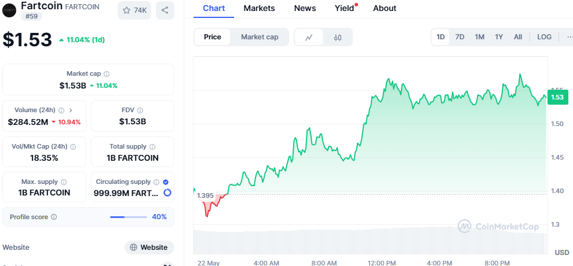
Task: Select the About tab
Action: (385, 8)
